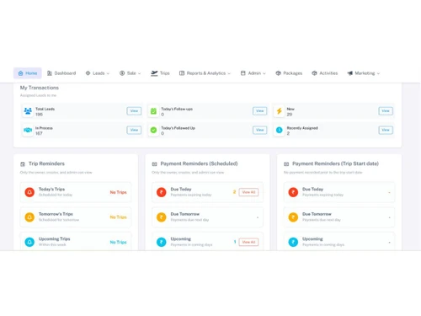Click the New lightning bolt icon
Screen dimensions: 421x316
pos(280,111)
